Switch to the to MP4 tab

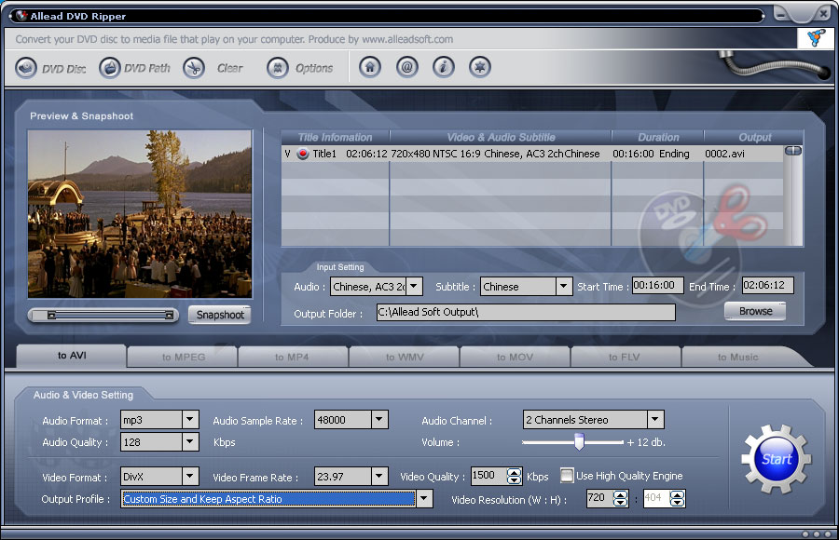tap(292, 357)
